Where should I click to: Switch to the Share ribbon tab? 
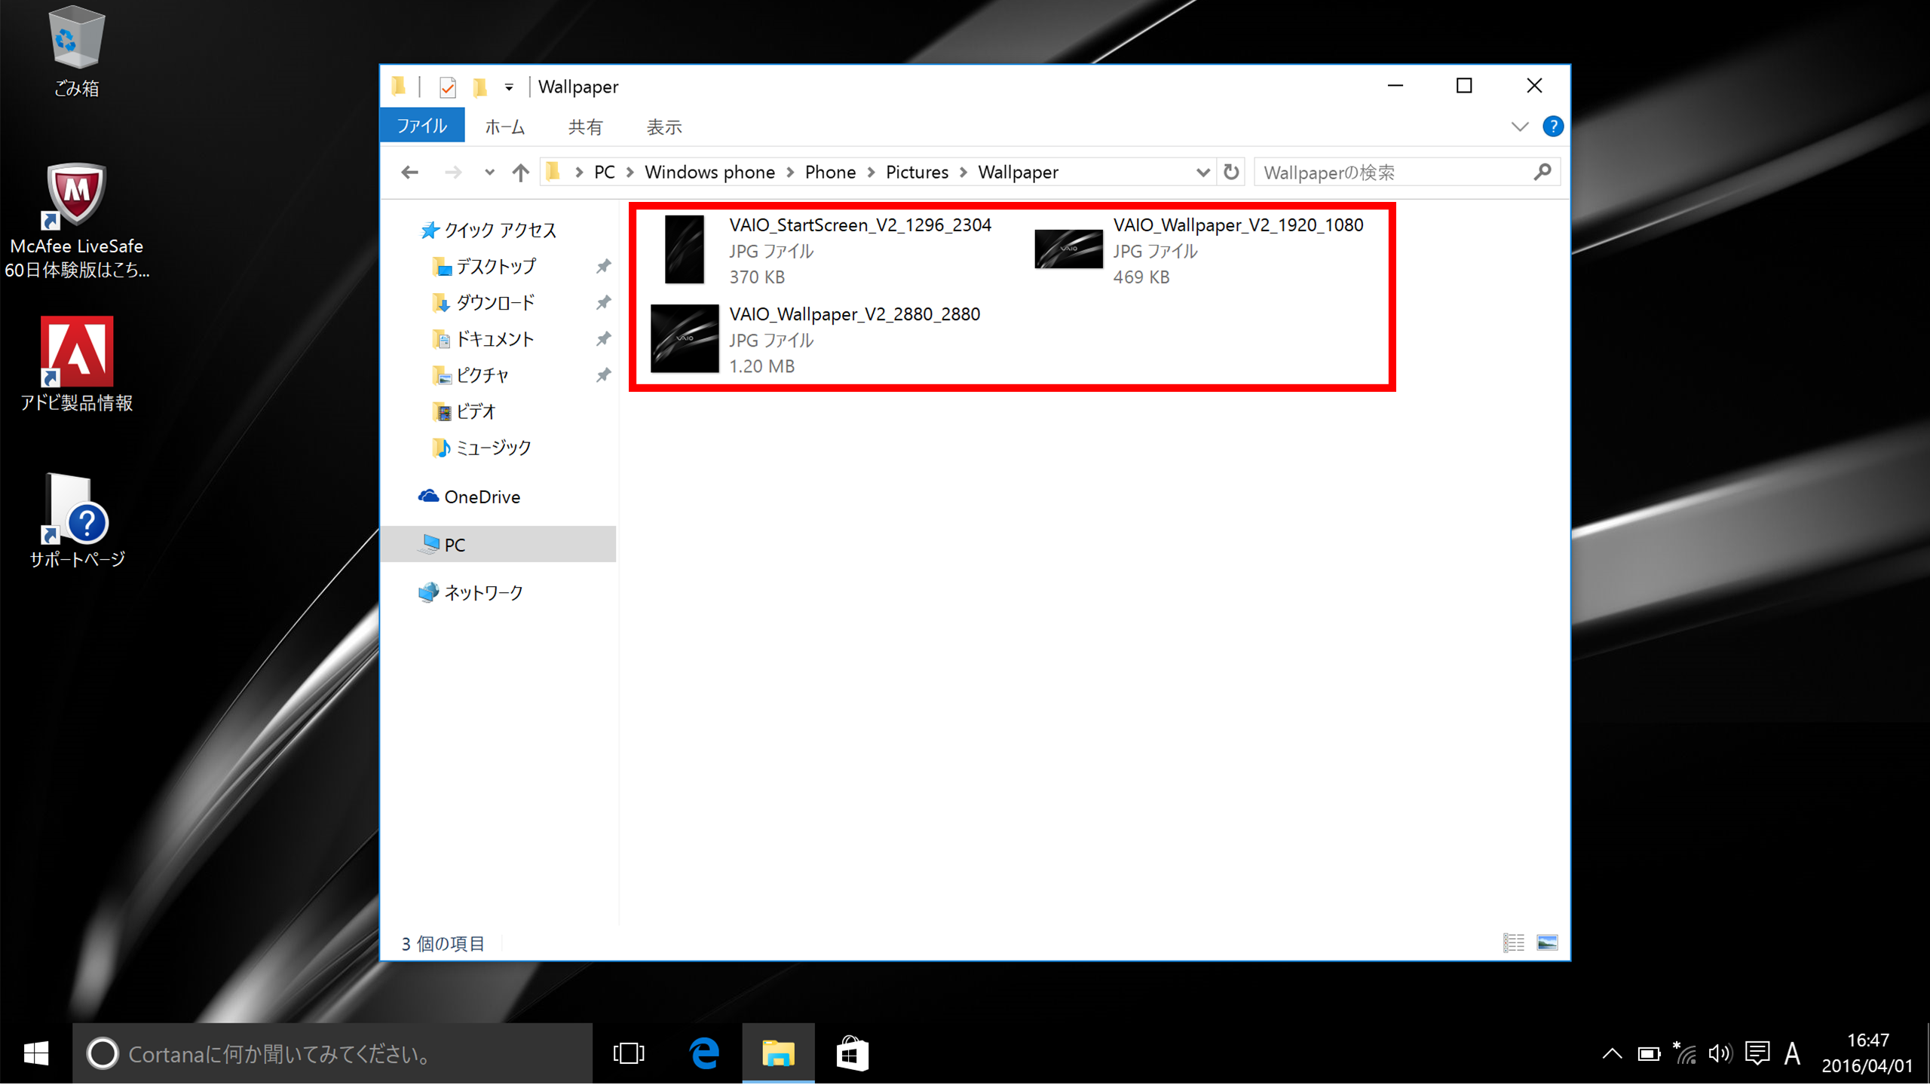(585, 127)
